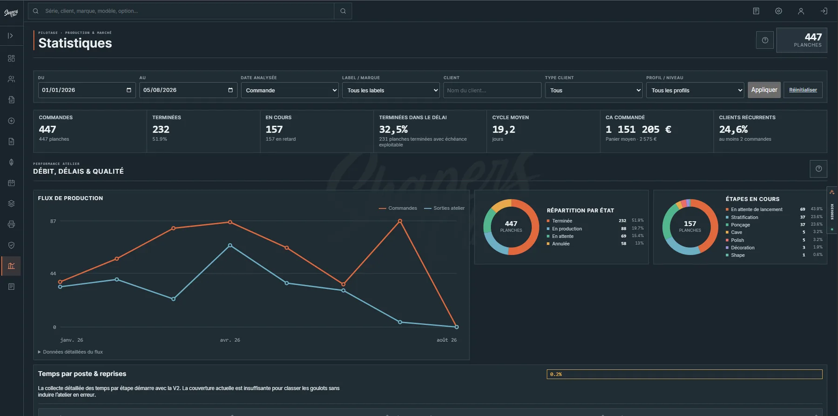Click the Réinitialiser link
The image size is (838, 416).
803,90
